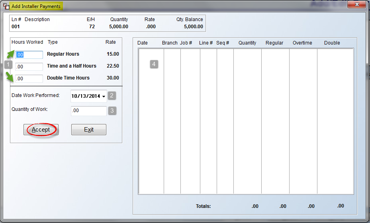Click the Add Installer Payments window icon
The width and height of the screenshot is (370, 223).
6,6
